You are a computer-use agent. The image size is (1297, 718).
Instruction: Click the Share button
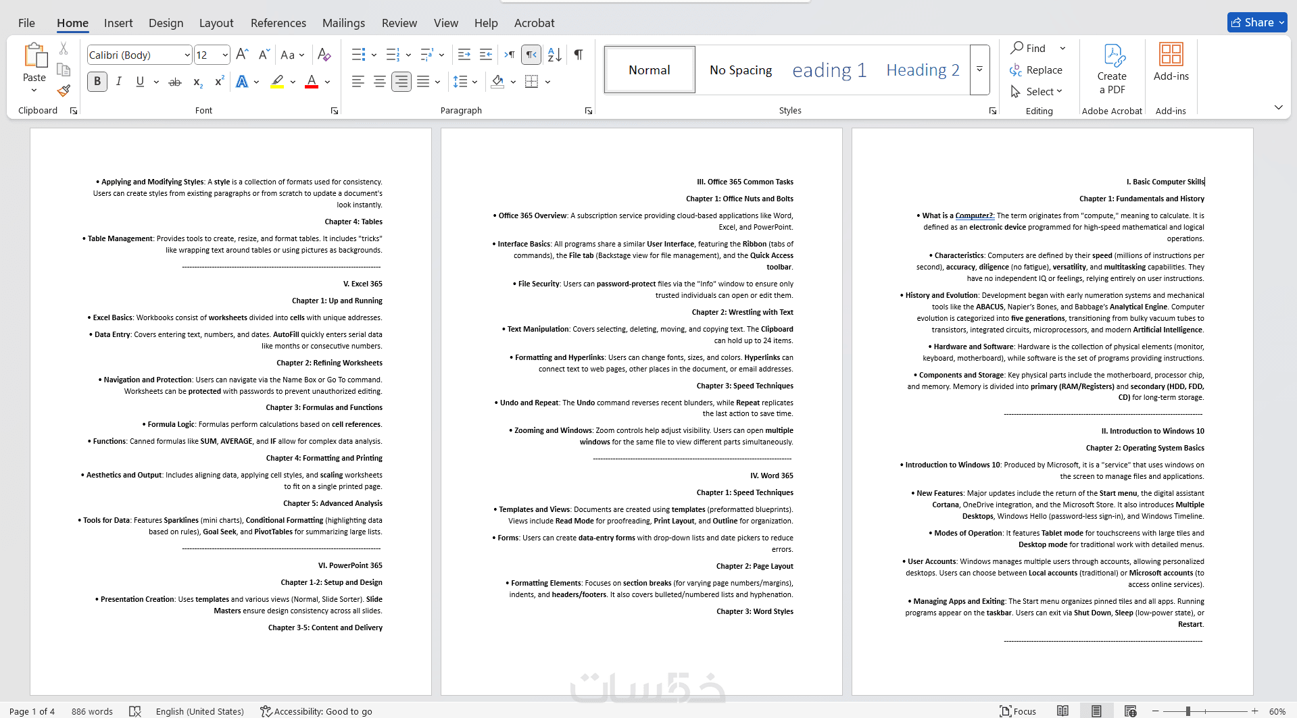(1257, 22)
